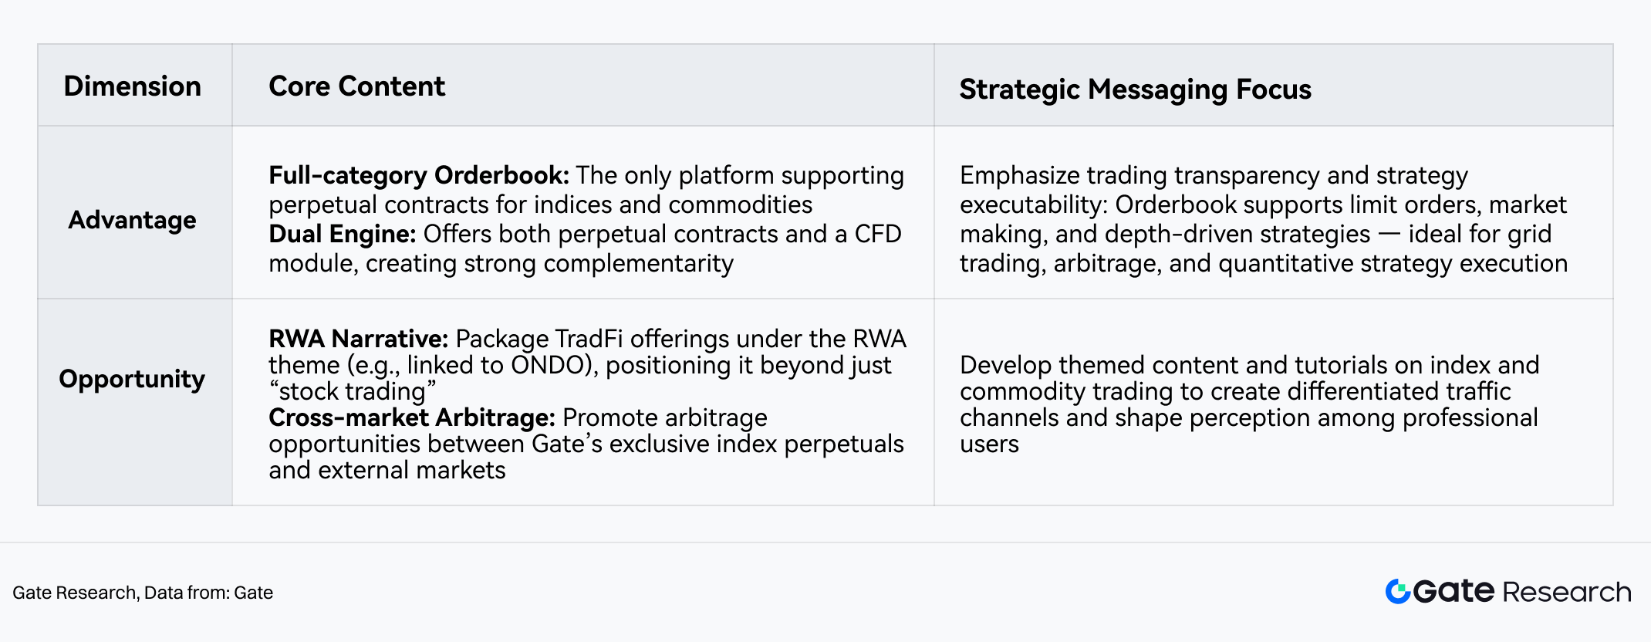Viewport: 1651px width, 642px height.
Task: Click the bold RWA Narrative label
Action: coord(358,339)
